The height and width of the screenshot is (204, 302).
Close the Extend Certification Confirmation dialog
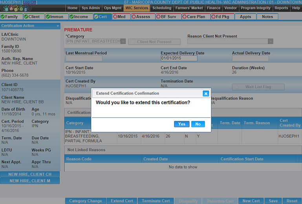(205, 93)
